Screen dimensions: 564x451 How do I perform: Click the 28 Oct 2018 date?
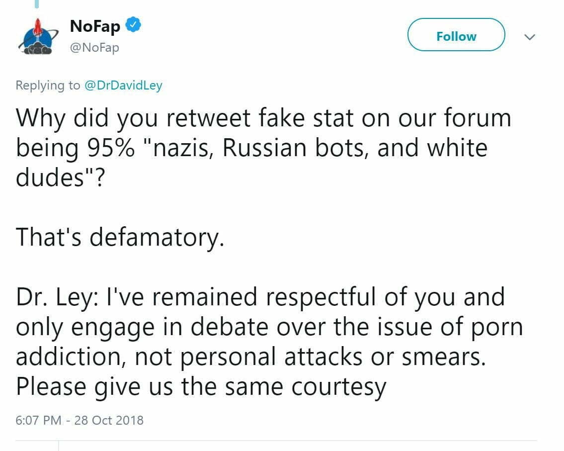pos(109,420)
